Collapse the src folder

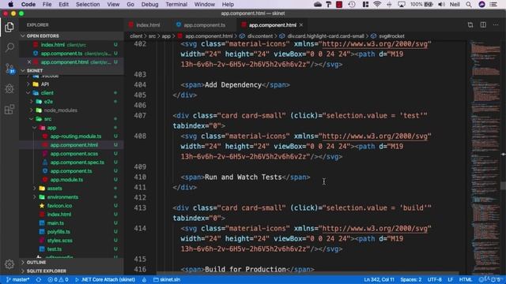point(32,119)
